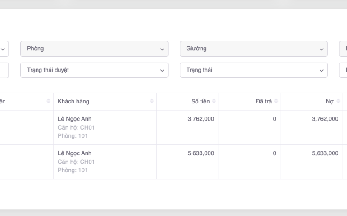Screen dimensions: 347x216
Task: Click the Đã trả column header text
Action: 264,102
